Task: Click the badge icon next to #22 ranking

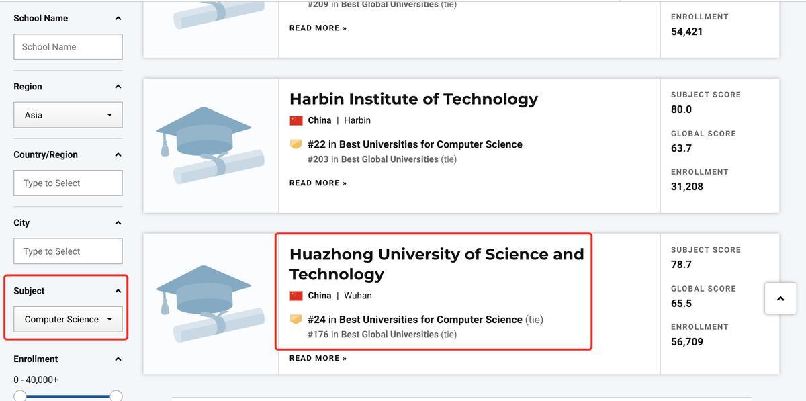Action: click(296, 144)
